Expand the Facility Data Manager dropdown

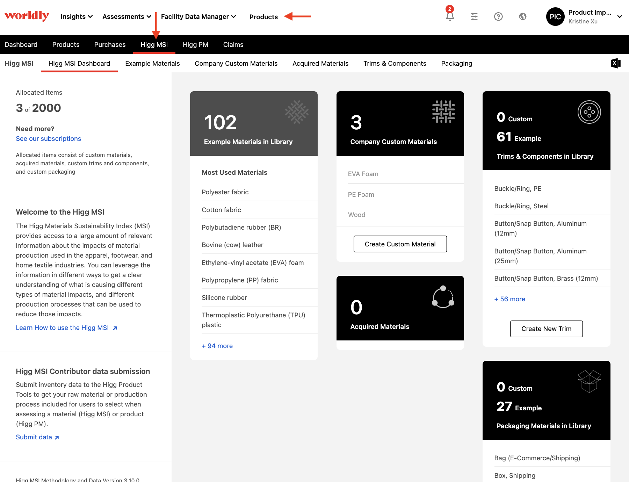pos(198,16)
